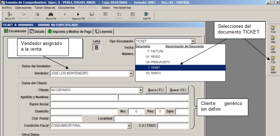Minimize the Emisión de Comprobantes window

pos(268,2)
